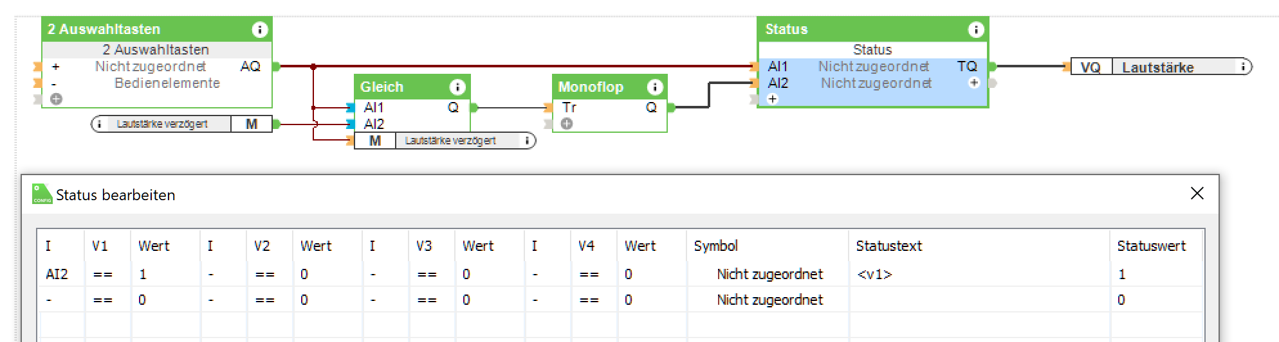Image resolution: width=1279 pixels, height=342 pixels.
Task: Click plus icon under TQ in Status block
Action: (974, 83)
